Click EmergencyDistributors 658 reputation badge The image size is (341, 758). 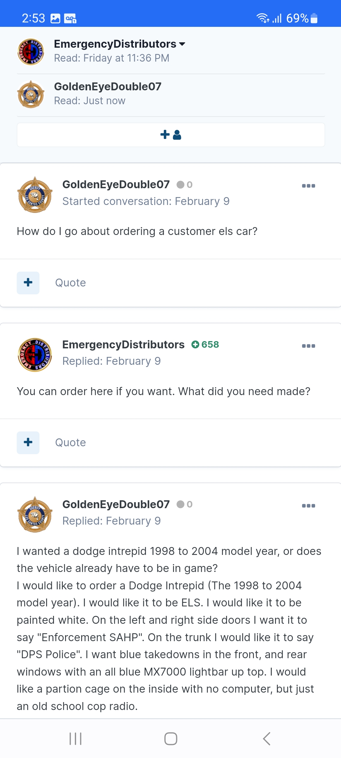tap(205, 345)
